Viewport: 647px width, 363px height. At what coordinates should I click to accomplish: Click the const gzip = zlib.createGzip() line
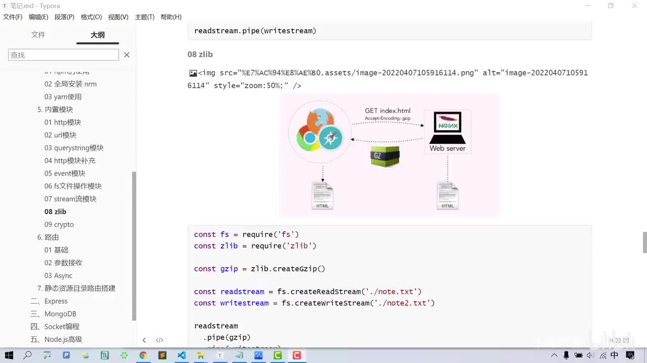tap(259, 269)
